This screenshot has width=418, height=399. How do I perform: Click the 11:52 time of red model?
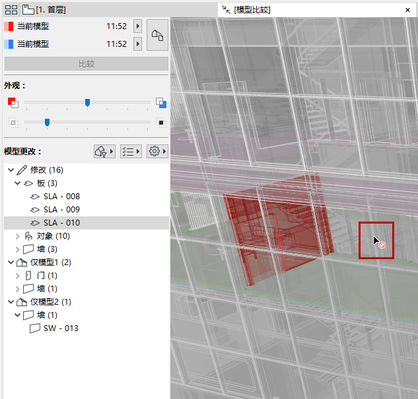(x=116, y=26)
